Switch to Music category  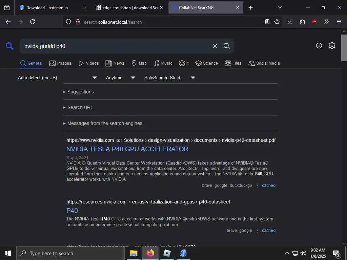coord(163,63)
